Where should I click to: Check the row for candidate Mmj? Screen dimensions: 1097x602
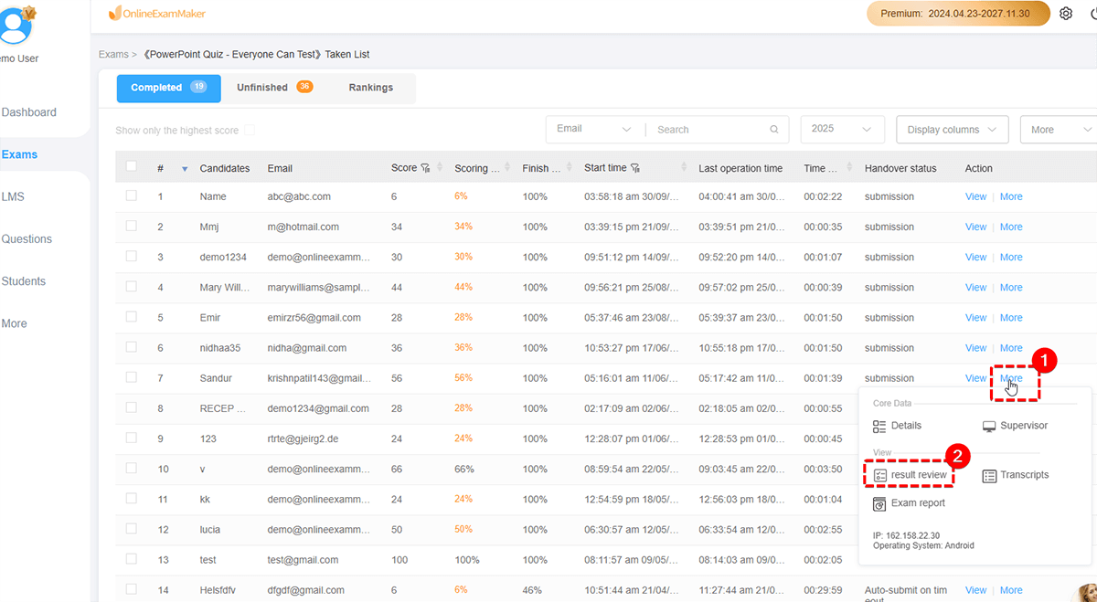click(x=132, y=227)
